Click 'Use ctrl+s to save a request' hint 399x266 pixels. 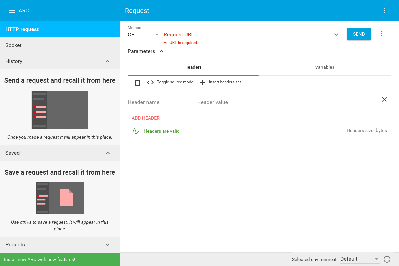tap(60, 225)
